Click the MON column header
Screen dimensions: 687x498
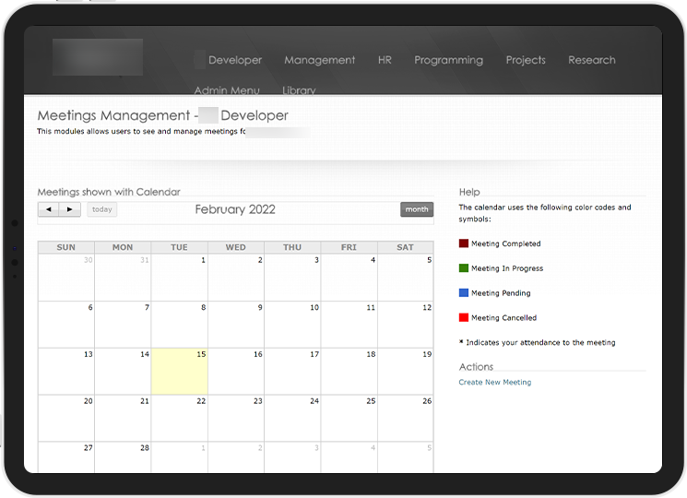[x=123, y=247]
